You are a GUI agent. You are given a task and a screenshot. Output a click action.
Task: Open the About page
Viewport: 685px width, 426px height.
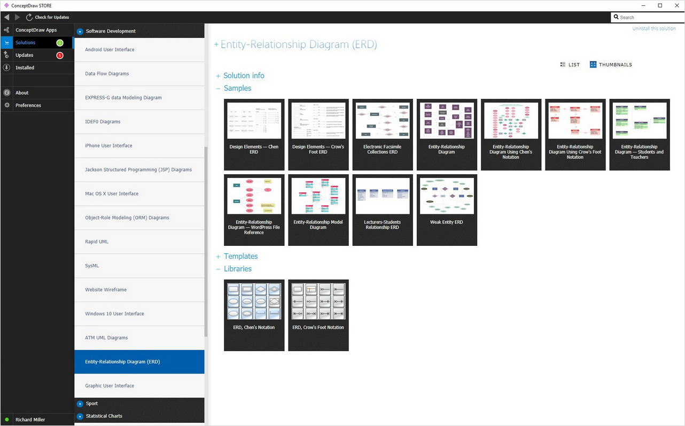pyautogui.click(x=36, y=92)
